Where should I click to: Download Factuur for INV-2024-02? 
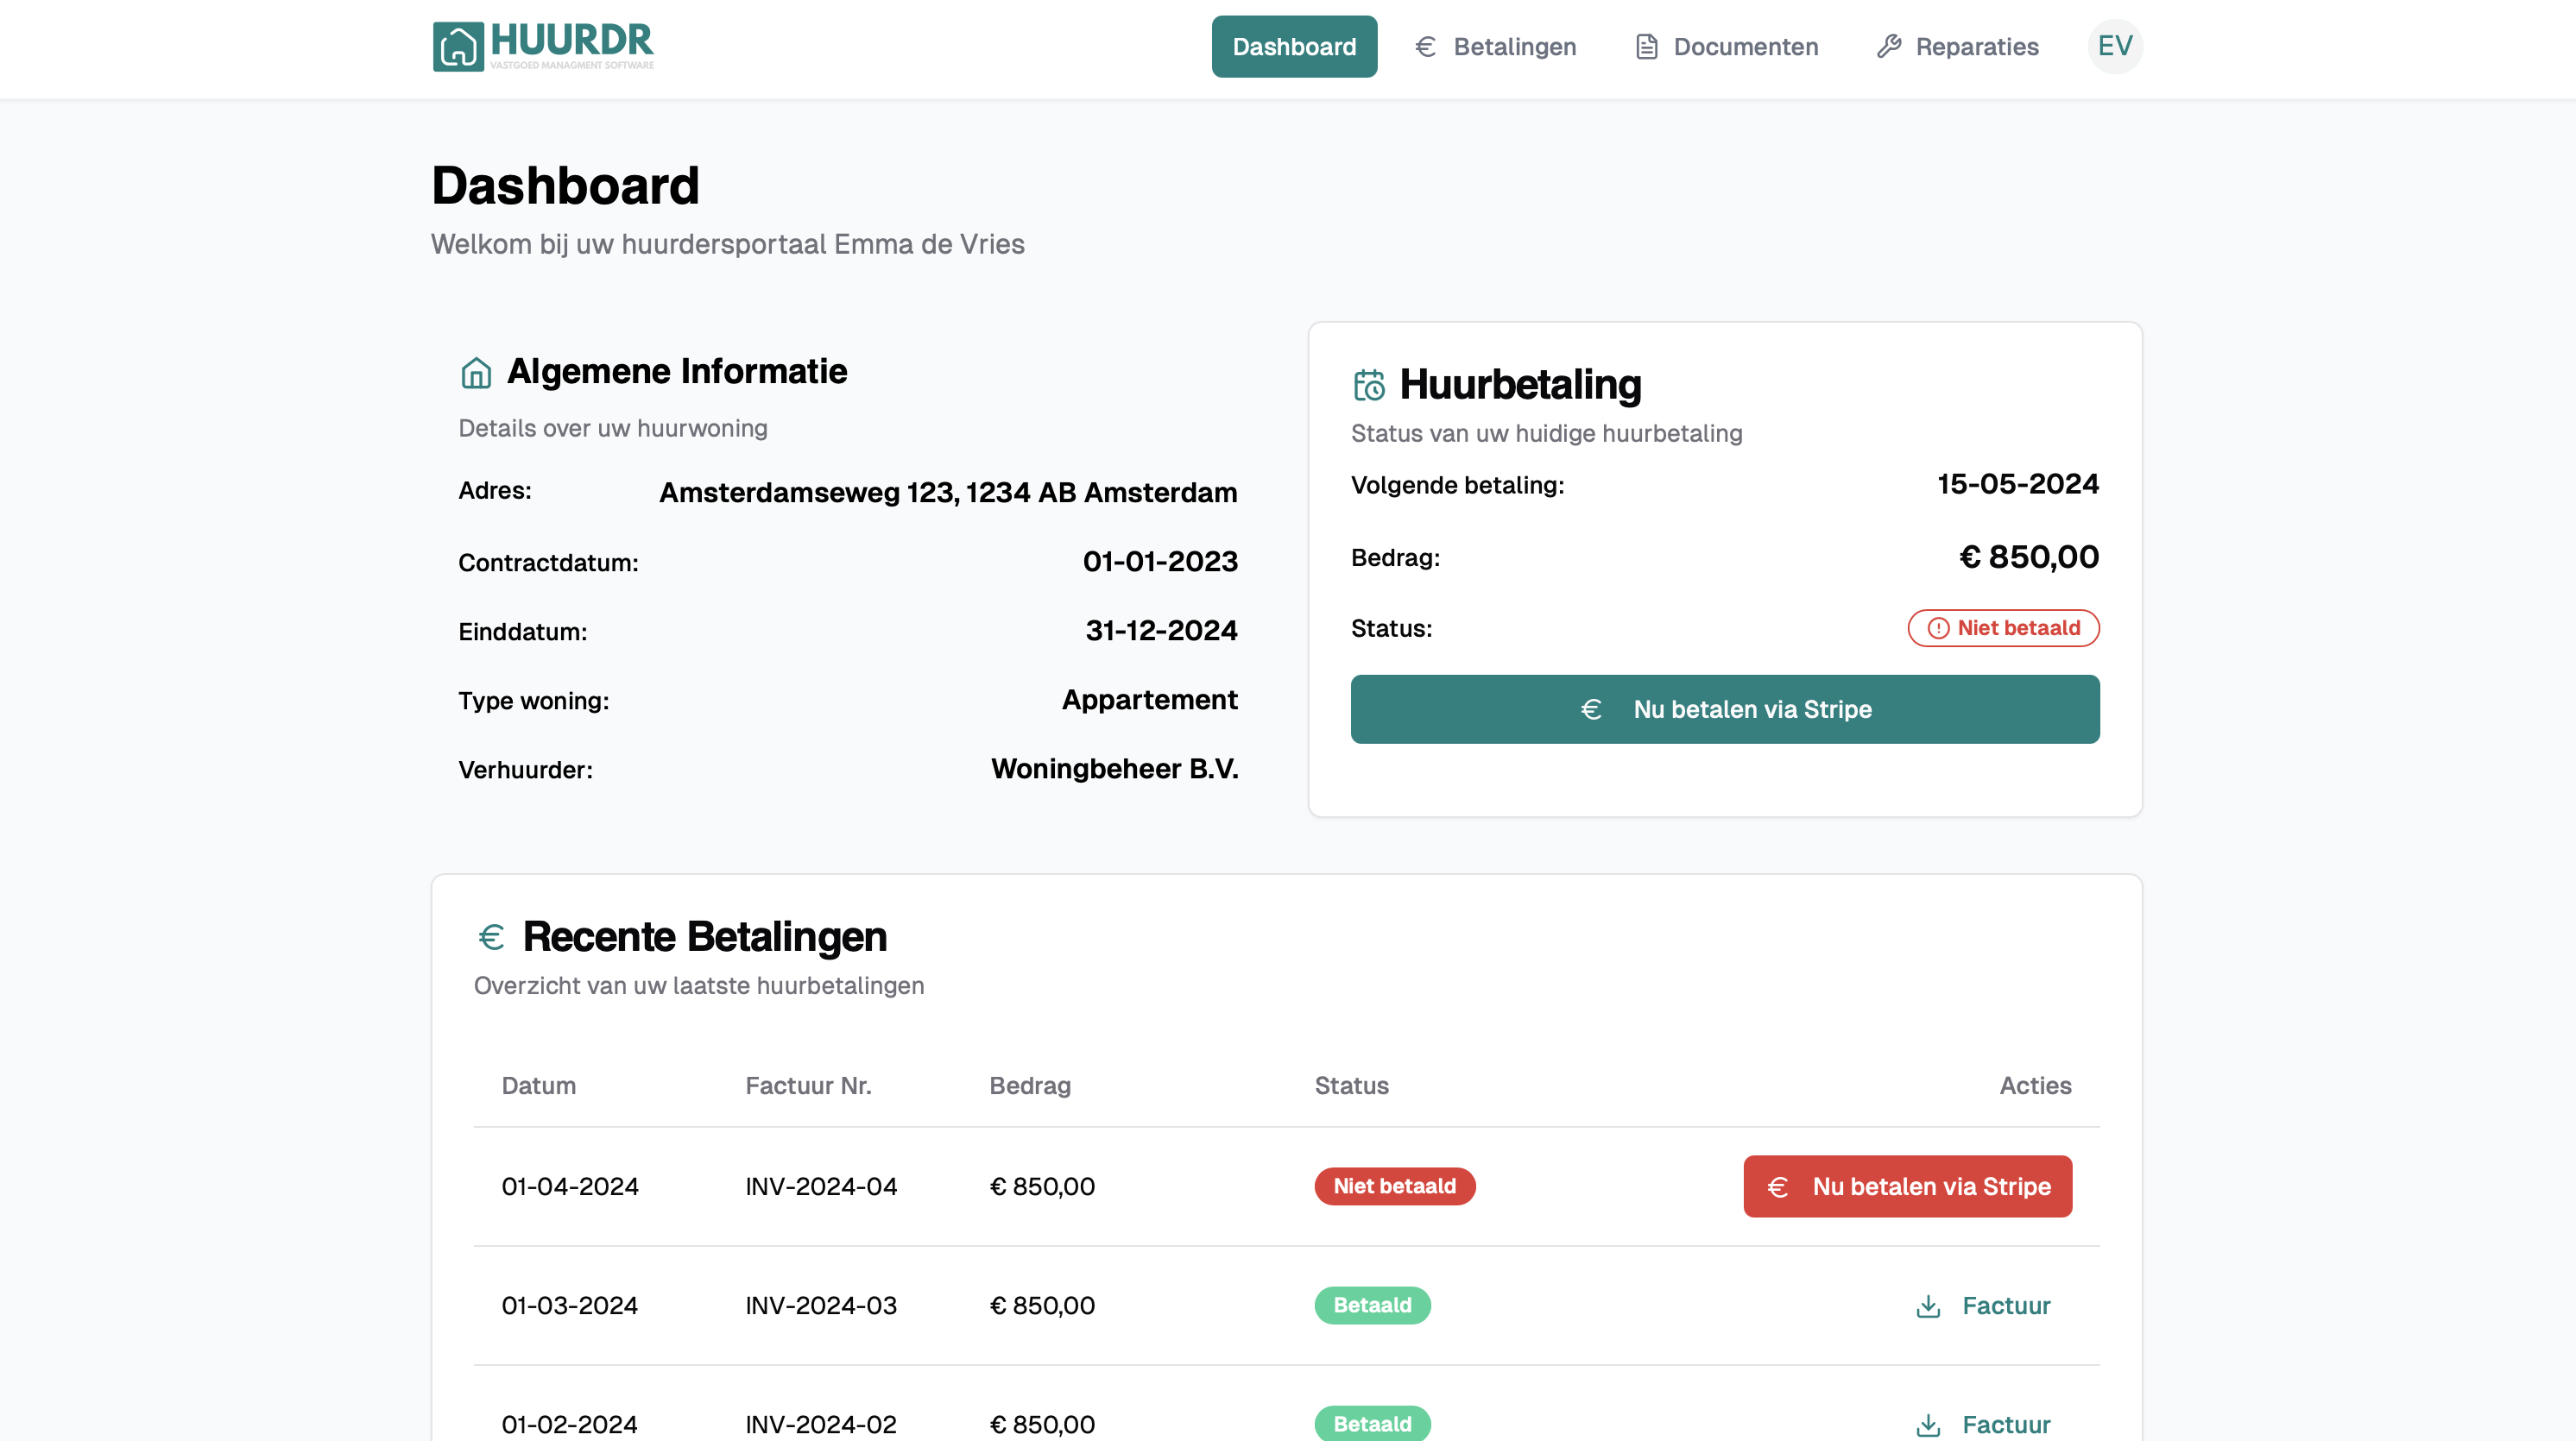pyautogui.click(x=1982, y=1424)
